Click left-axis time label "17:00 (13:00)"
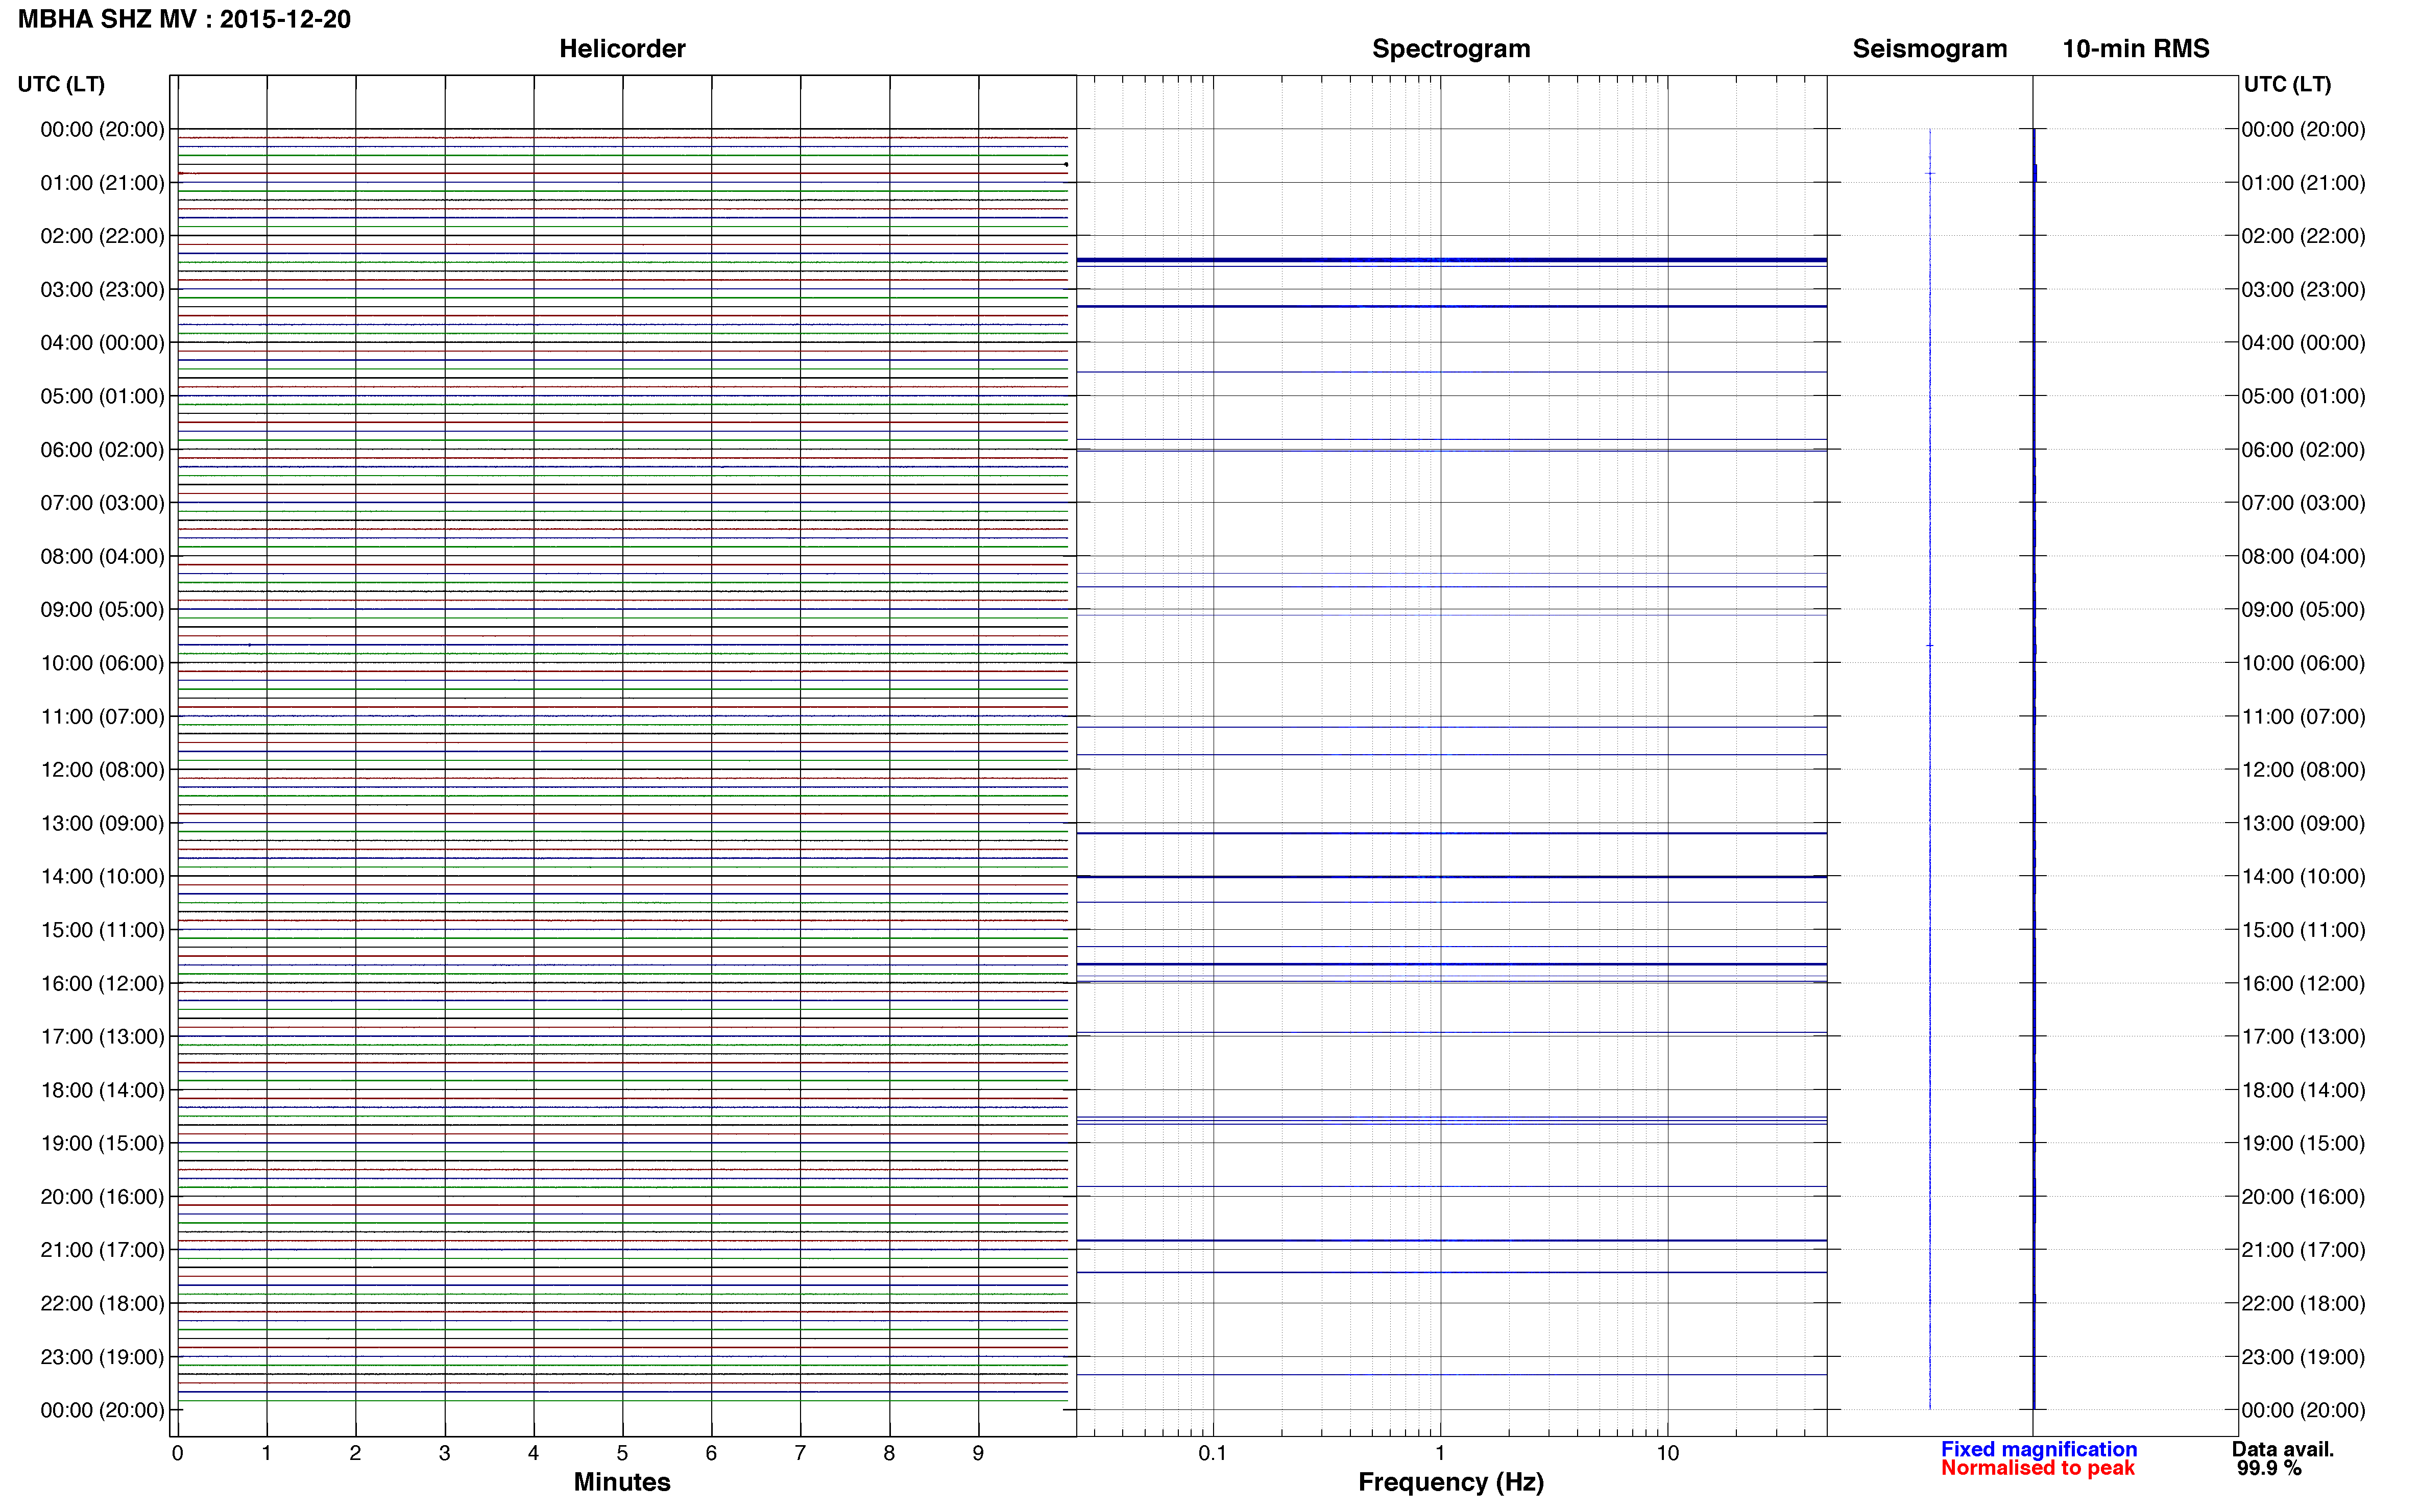2420x1512 pixels. (x=102, y=1036)
